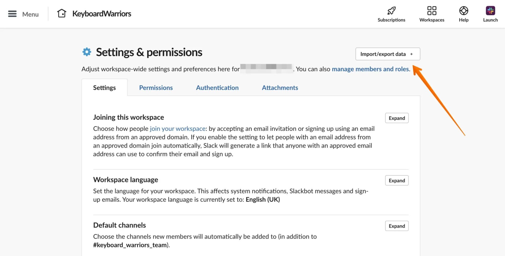Open the hamburger Menu icon
The image size is (505, 256).
(x=12, y=14)
